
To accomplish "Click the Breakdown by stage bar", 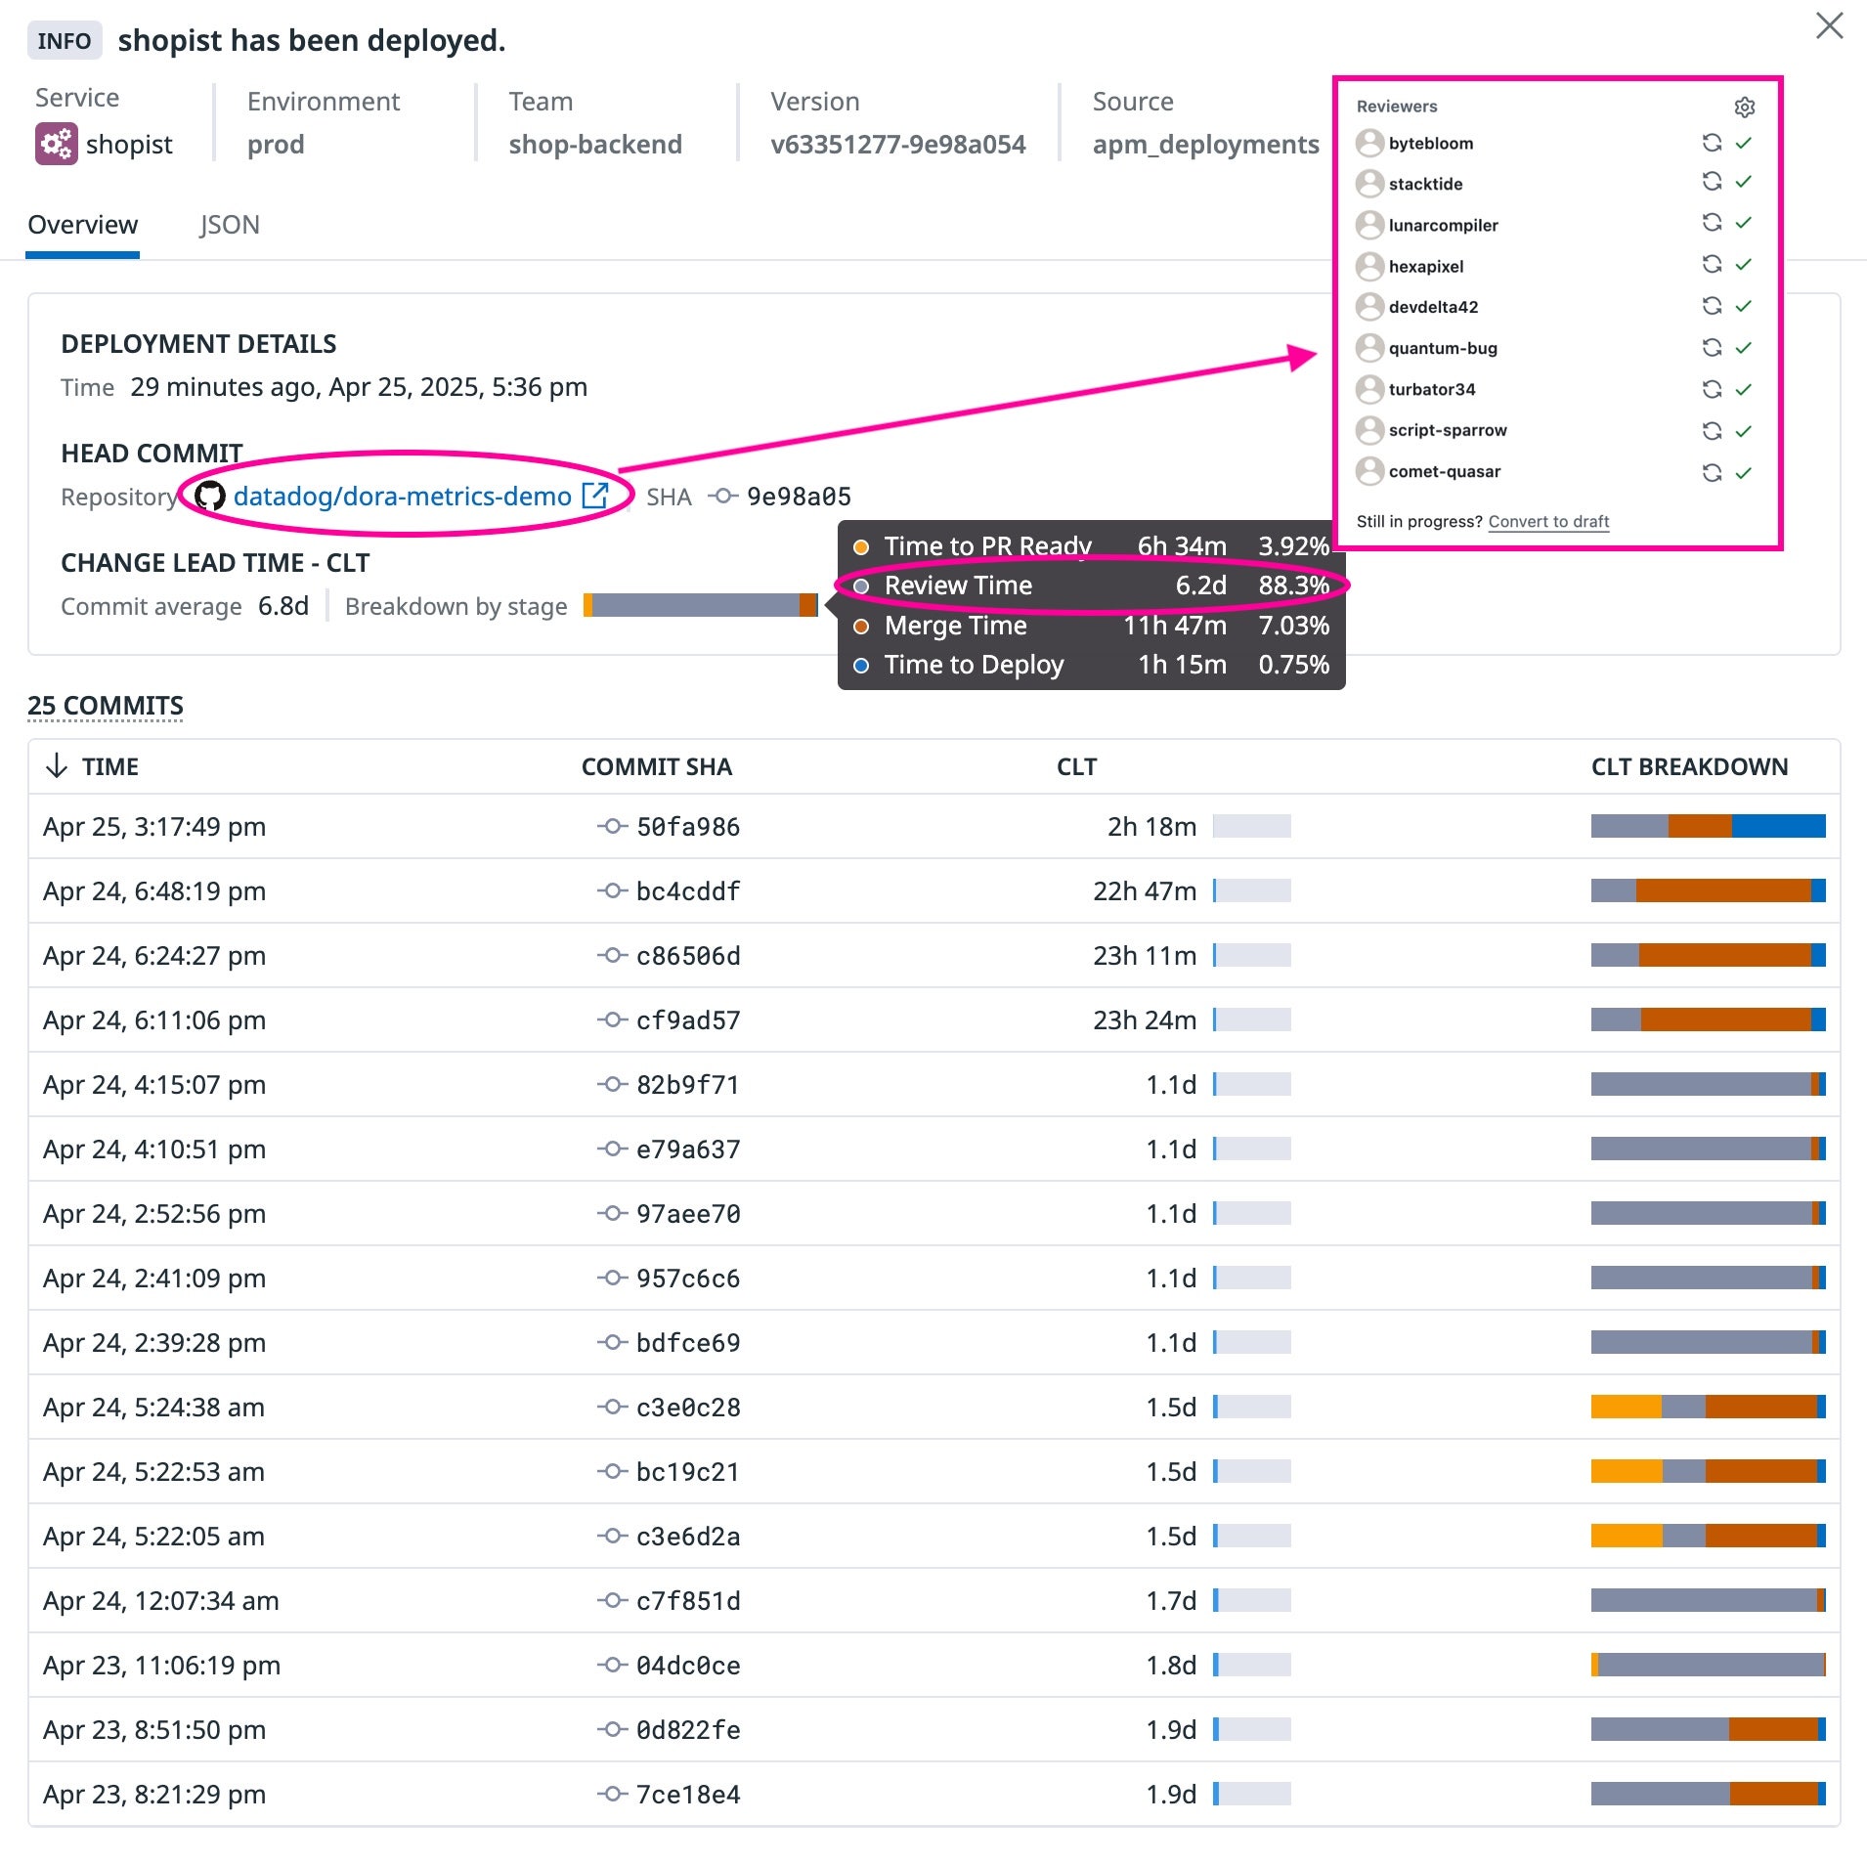I will point(700,605).
